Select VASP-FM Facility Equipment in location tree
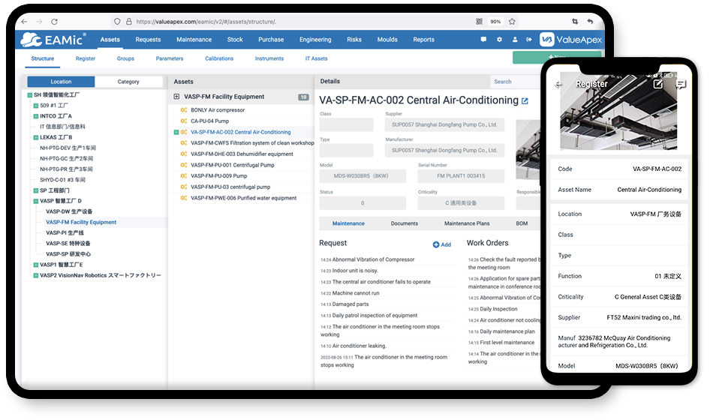The image size is (716, 420). (x=81, y=222)
